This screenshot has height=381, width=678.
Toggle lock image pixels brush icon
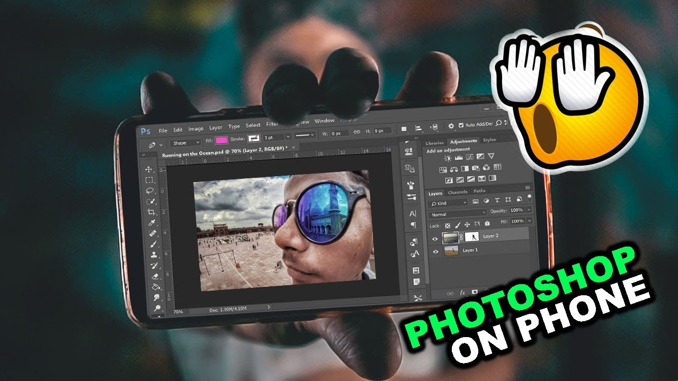click(457, 225)
